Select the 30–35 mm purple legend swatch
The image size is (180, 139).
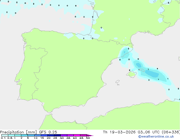point(64,135)
